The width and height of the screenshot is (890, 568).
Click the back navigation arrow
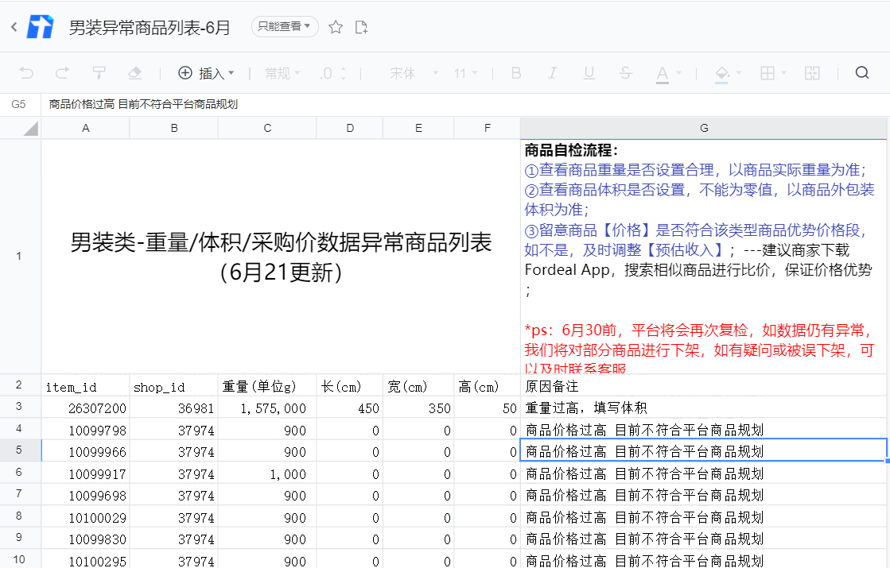click(x=12, y=25)
